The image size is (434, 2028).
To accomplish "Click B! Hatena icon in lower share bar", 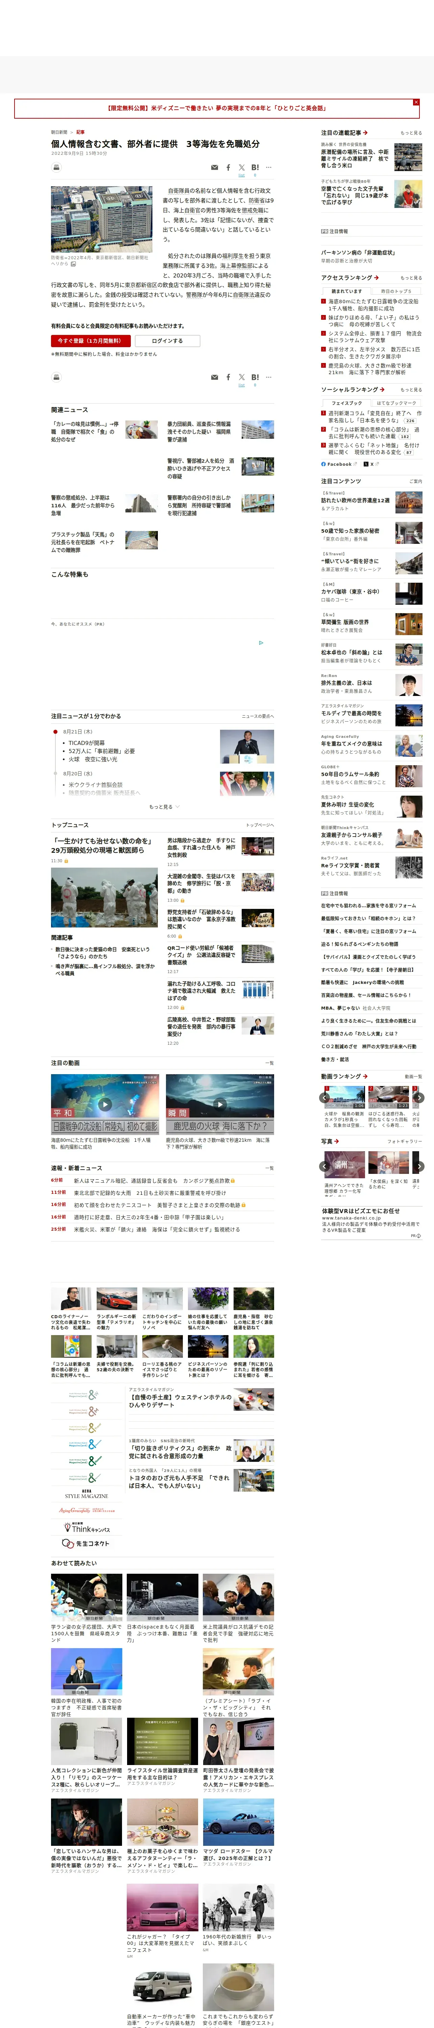I will pos(255,377).
